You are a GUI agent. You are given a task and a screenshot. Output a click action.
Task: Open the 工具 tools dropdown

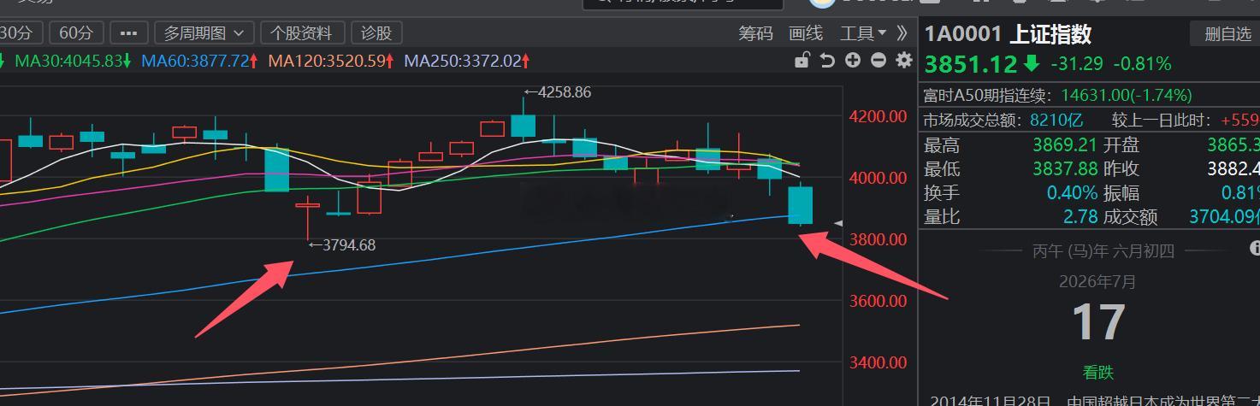[x=863, y=33]
